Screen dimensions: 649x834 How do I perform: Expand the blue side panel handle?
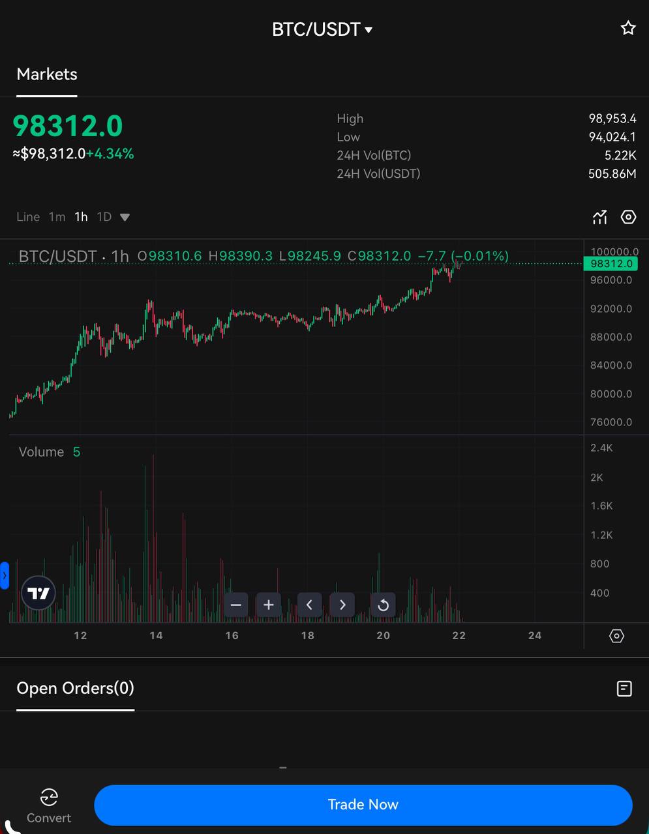tap(5, 575)
